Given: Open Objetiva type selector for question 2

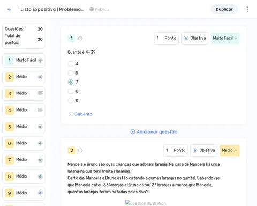Looking at the screenshot, I should pos(203,150).
